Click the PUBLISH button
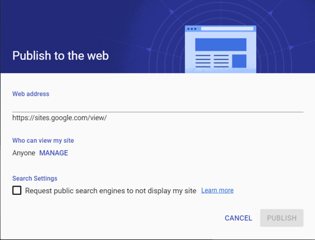This screenshot has width=315, height=240. pos(282,218)
